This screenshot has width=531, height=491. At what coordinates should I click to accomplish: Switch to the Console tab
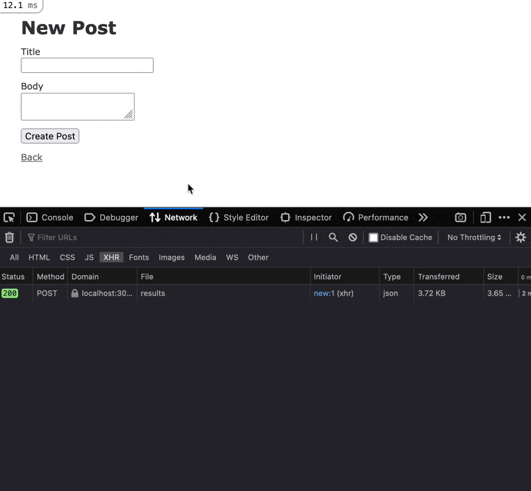(x=50, y=217)
